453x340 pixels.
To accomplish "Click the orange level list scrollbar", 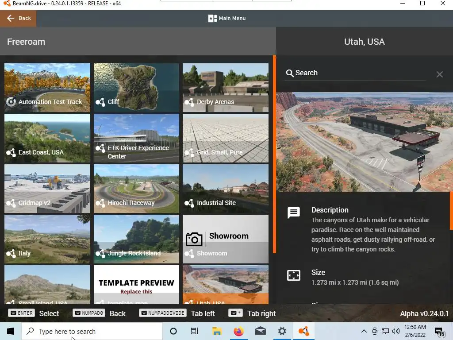I will (274, 155).
